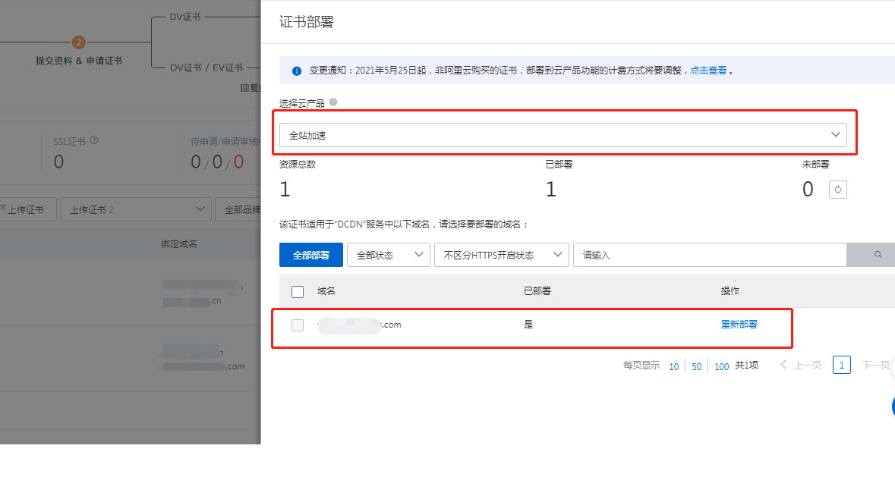Click the SSL证书 help question icon
Image resolution: width=895 pixels, height=477 pixels.
94,140
